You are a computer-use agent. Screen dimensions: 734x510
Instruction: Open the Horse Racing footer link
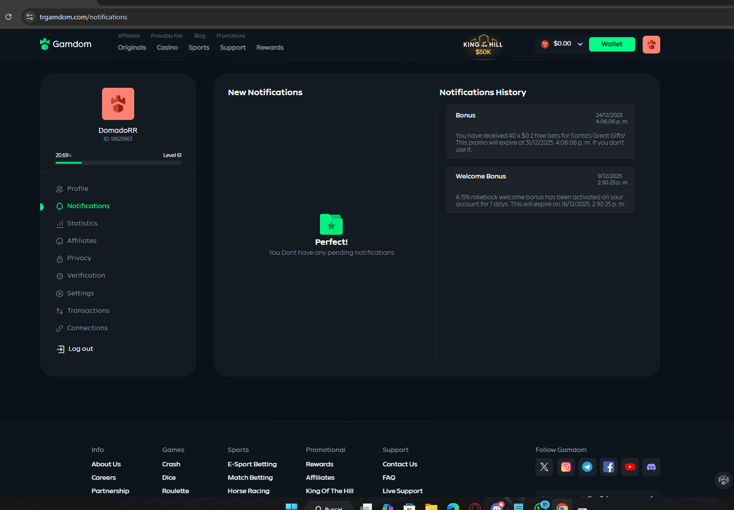point(249,491)
